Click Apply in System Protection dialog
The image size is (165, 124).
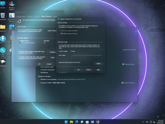click(x=98, y=70)
